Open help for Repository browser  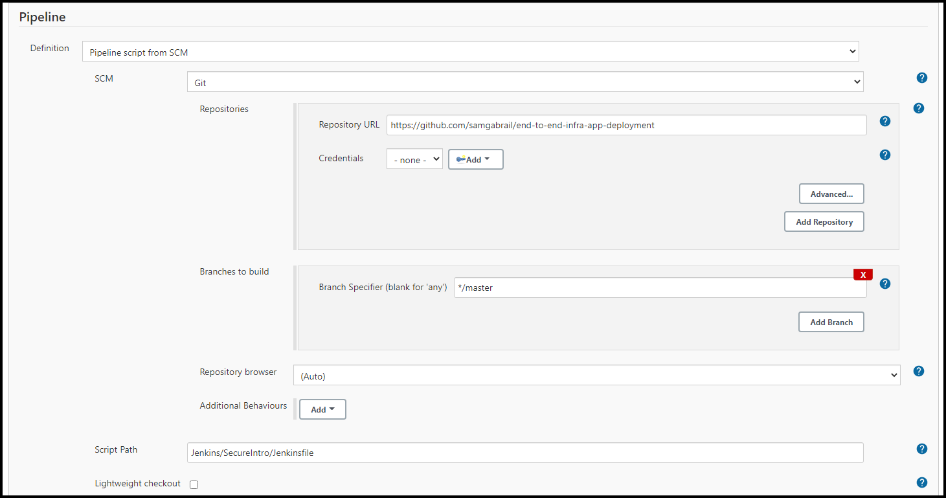(x=918, y=371)
